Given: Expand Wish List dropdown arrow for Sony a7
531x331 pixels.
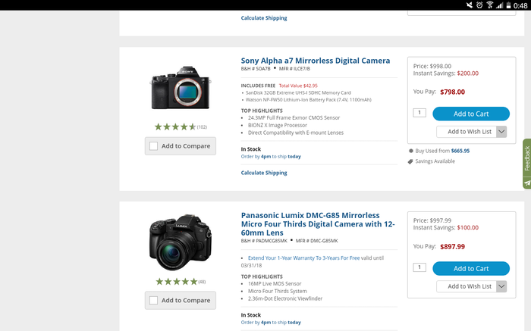Looking at the screenshot, I should [502, 132].
